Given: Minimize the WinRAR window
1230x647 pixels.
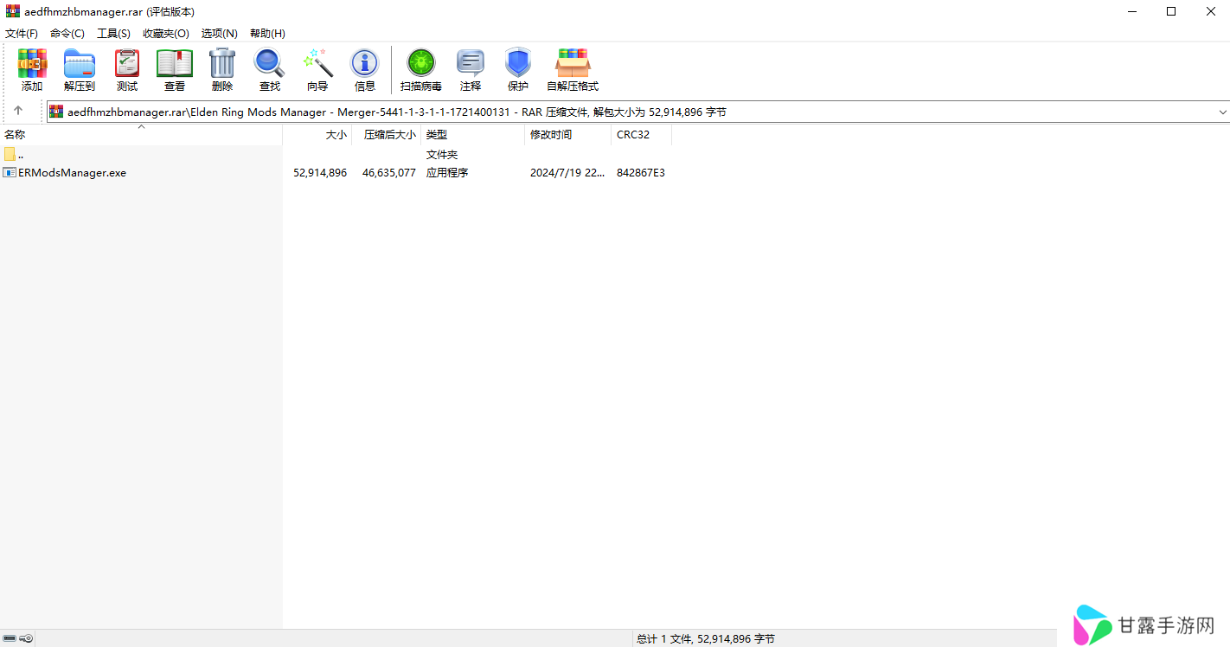Looking at the screenshot, I should tap(1131, 11).
